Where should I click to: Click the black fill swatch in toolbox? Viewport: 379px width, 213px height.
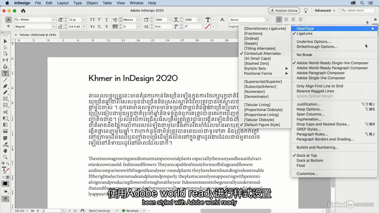pyautogui.click(x=5, y=184)
